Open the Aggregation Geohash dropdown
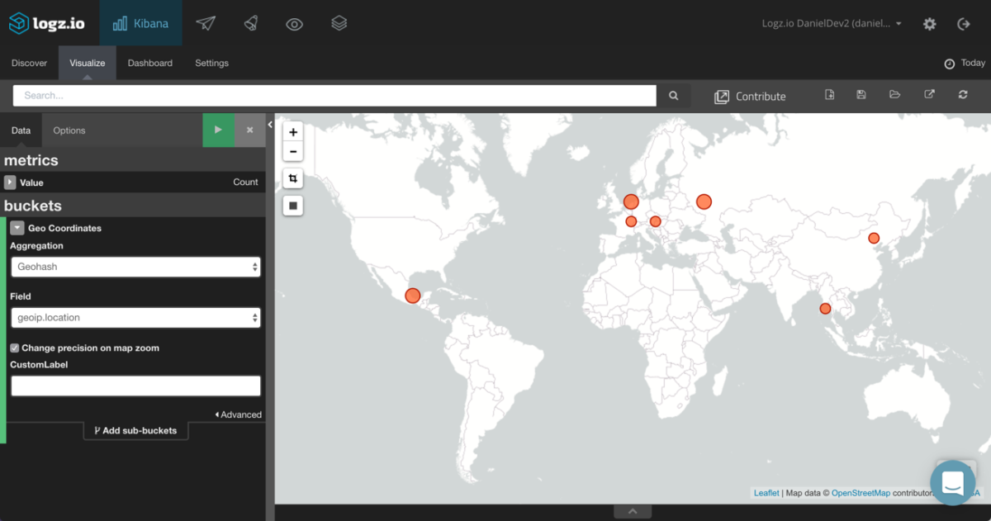Image resolution: width=991 pixels, height=521 pixels. click(x=135, y=267)
